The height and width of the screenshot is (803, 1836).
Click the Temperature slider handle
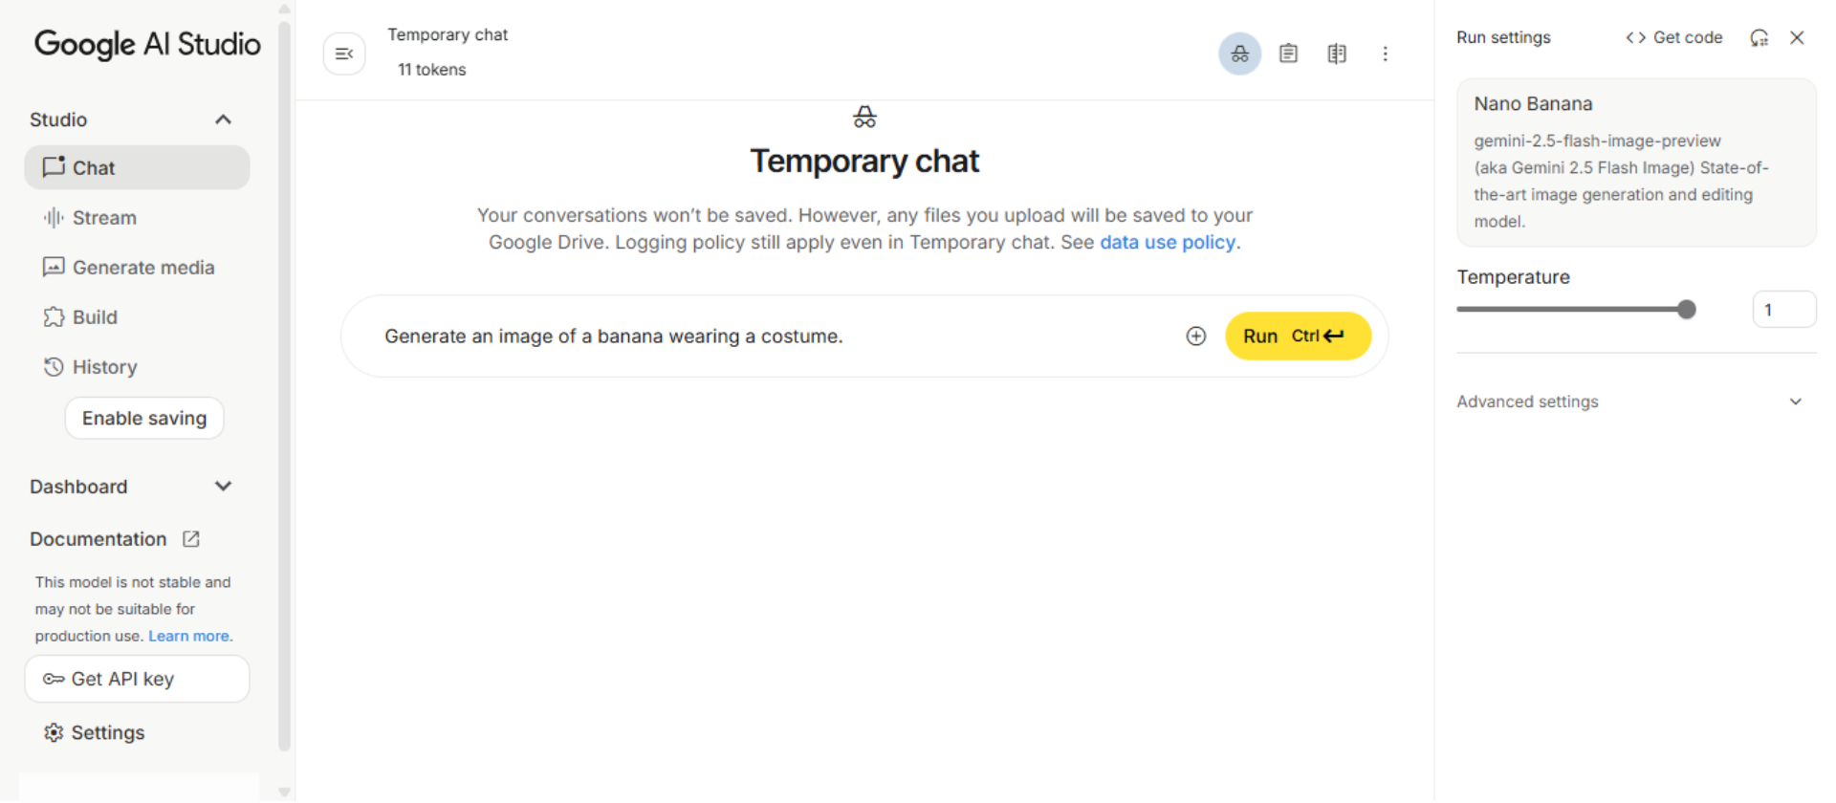point(1687,310)
